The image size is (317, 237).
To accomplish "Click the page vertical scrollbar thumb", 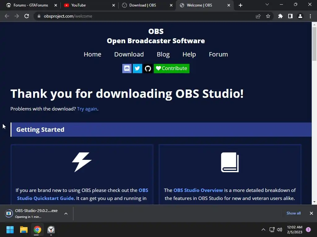I will coord(314,44).
